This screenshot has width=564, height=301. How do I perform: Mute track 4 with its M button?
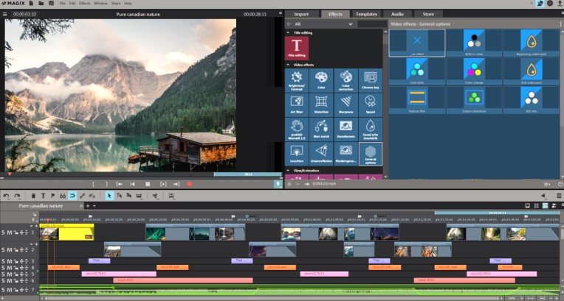(10, 268)
